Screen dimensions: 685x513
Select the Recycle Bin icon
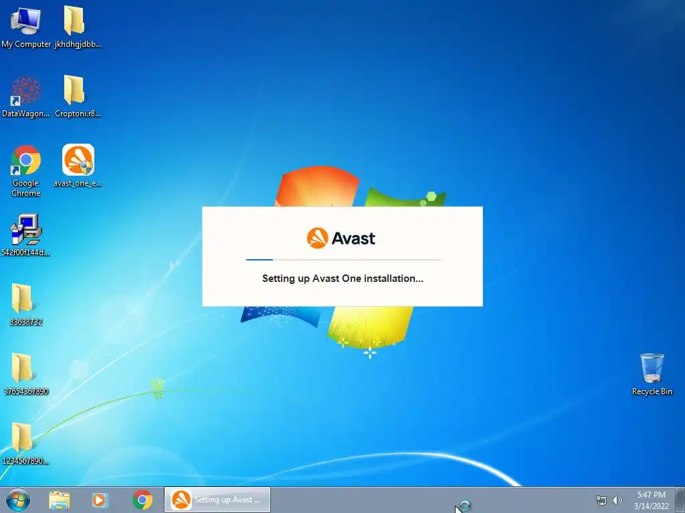pos(652,374)
